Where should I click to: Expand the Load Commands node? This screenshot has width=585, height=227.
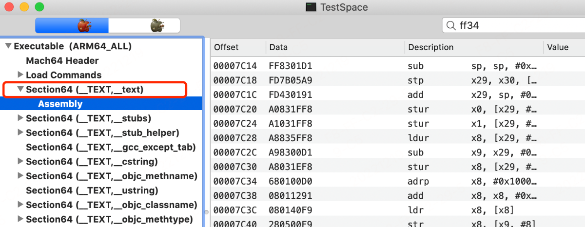tap(20, 75)
